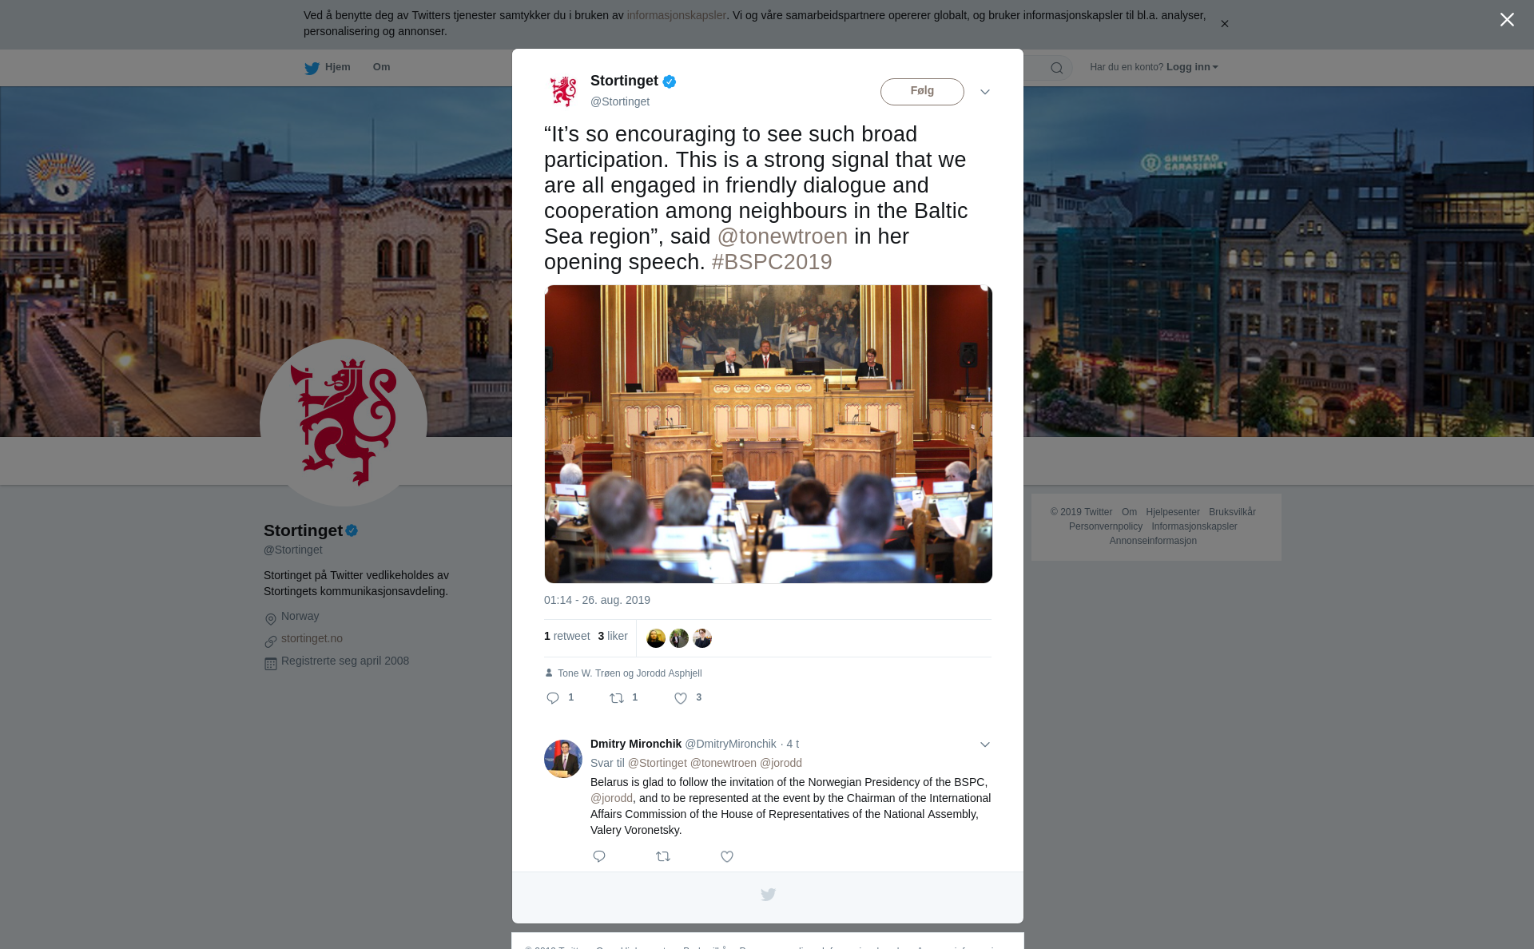Open the Om menu item
The width and height of the screenshot is (1534, 949).
[381, 67]
